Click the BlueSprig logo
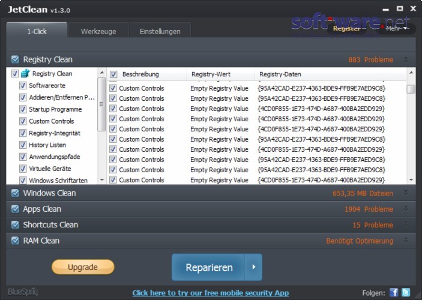The height and width of the screenshot is (300, 422). coord(23,292)
